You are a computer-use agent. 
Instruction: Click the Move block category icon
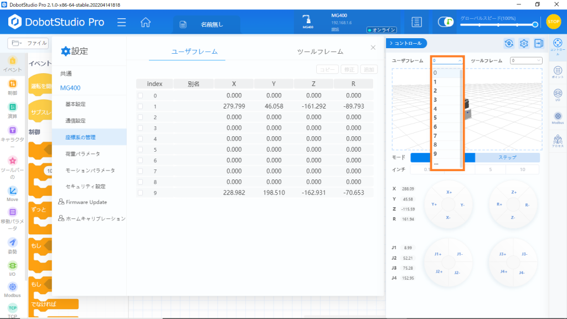12,193
